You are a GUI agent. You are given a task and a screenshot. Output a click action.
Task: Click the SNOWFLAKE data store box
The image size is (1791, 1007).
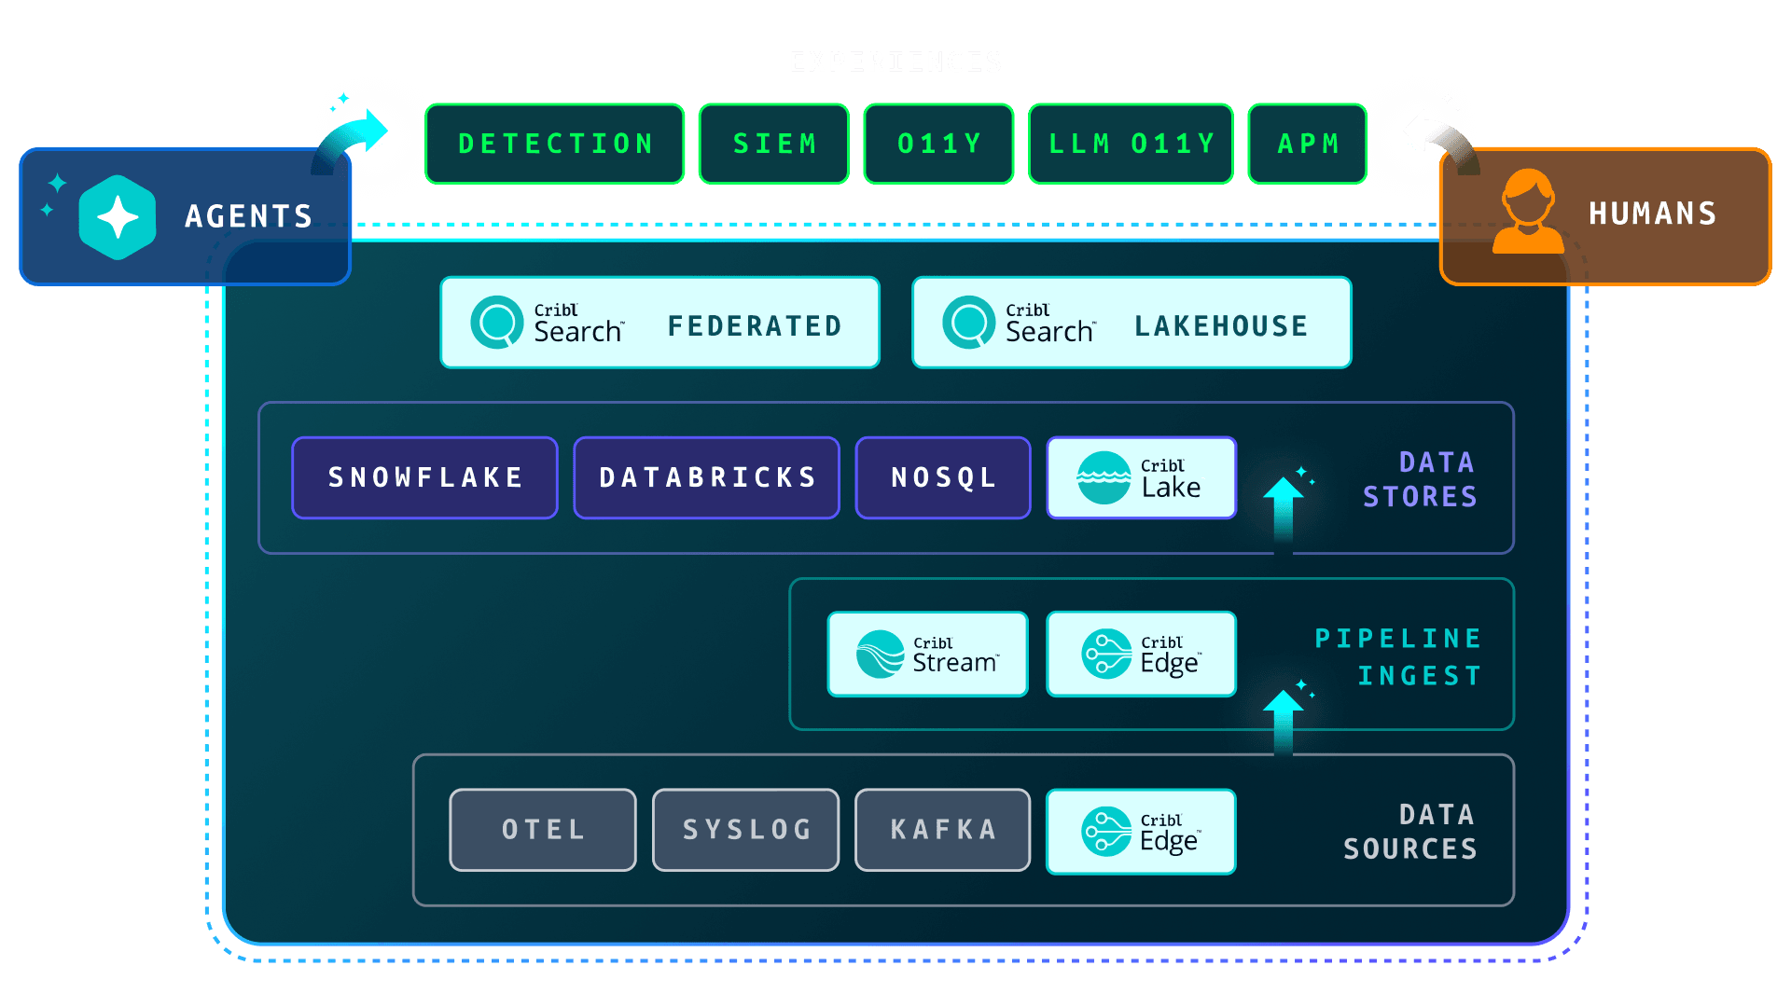coord(425,477)
